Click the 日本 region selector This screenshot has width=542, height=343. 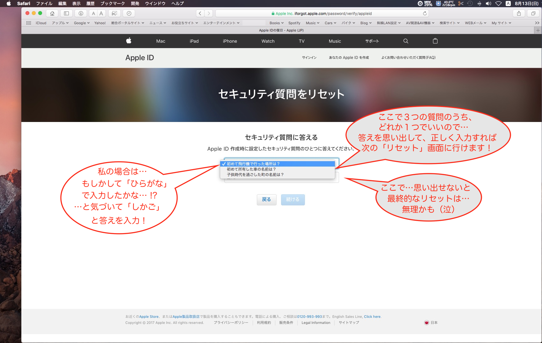coord(431,323)
